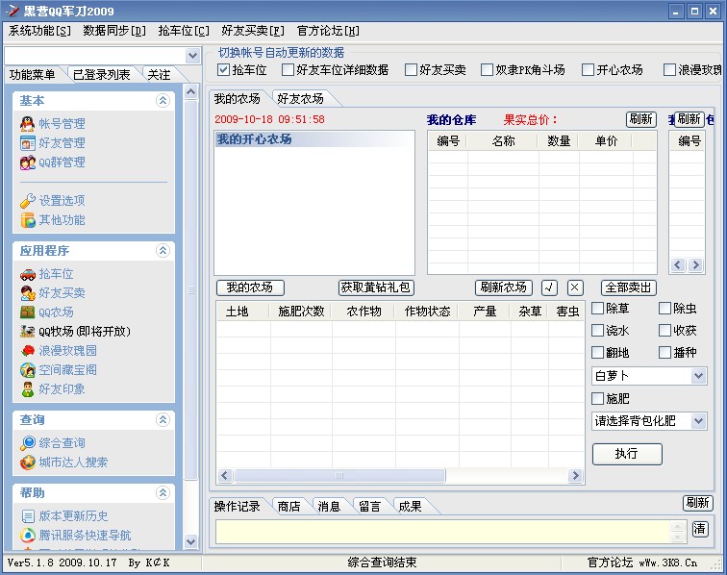The width and height of the screenshot is (727, 575).
Task: Click the 我的农场 button
Action: (x=250, y=287)
